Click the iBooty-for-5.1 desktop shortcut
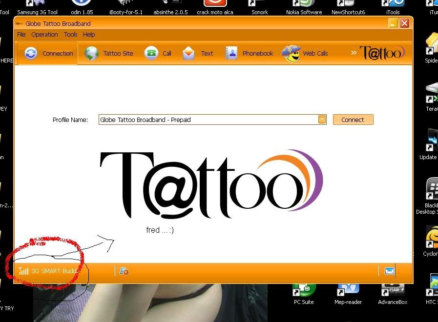 (x=126, y=8)
